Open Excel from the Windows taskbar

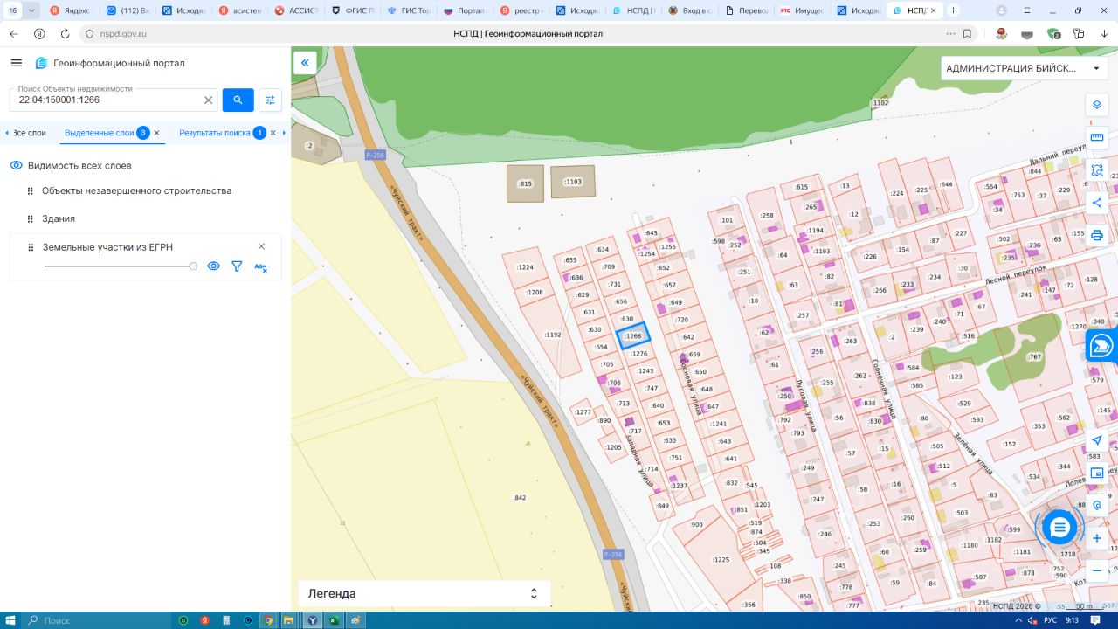click(334, 620)
